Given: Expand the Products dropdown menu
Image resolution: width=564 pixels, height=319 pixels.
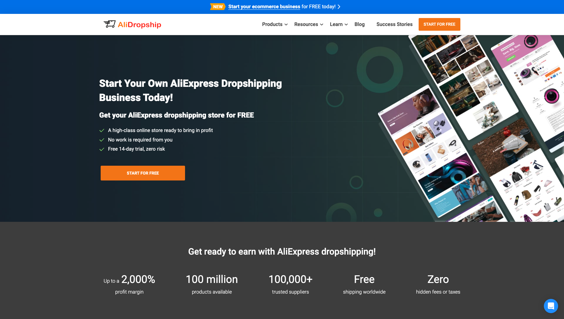Looking at the screenshot, I should click(275, 24).
